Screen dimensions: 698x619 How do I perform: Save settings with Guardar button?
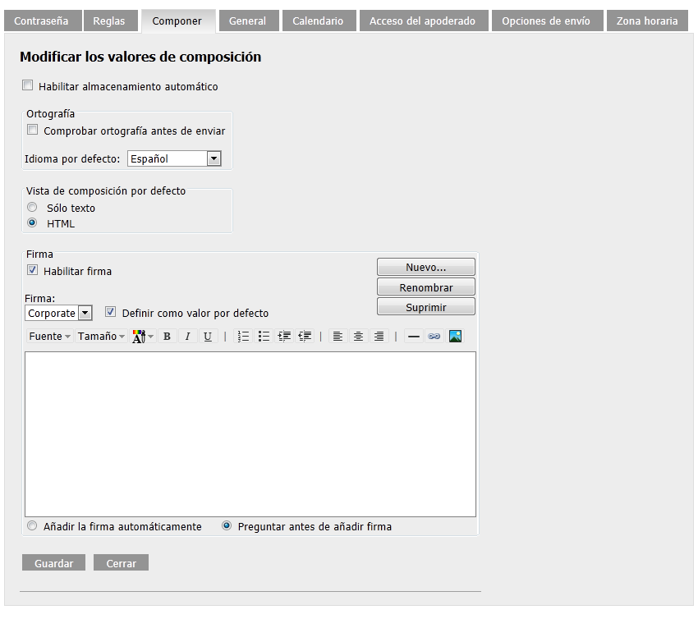pyautogui.click(x=54, y=563)
